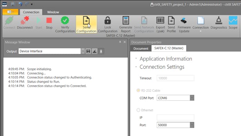Image resolution: width=241 pixels, height=136 pixels.
Task: Click Send Configuration
Action: (86, 24)
